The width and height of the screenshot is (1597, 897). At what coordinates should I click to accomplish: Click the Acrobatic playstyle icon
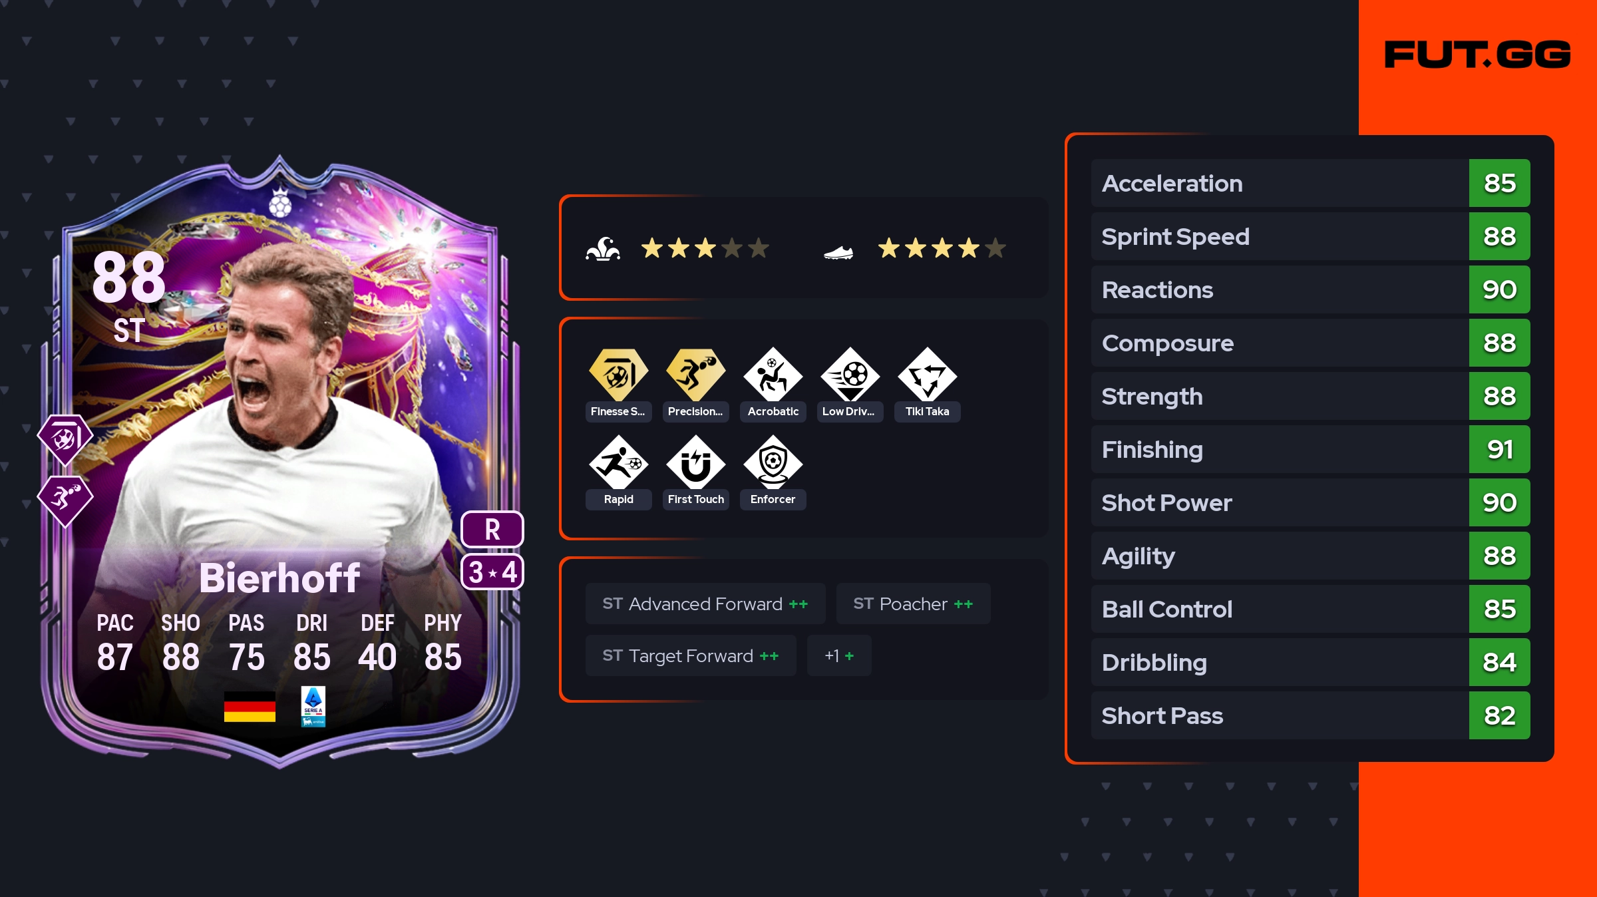tap(773, 375)
